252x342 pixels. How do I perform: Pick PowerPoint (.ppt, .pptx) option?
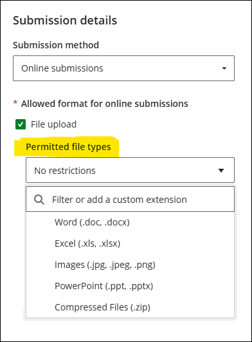[130, 286]
